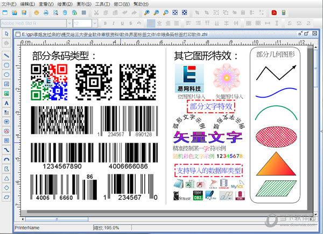Click the zoom out magnifier icon
This screenshot has width=323, height=234.
[156, 13]
